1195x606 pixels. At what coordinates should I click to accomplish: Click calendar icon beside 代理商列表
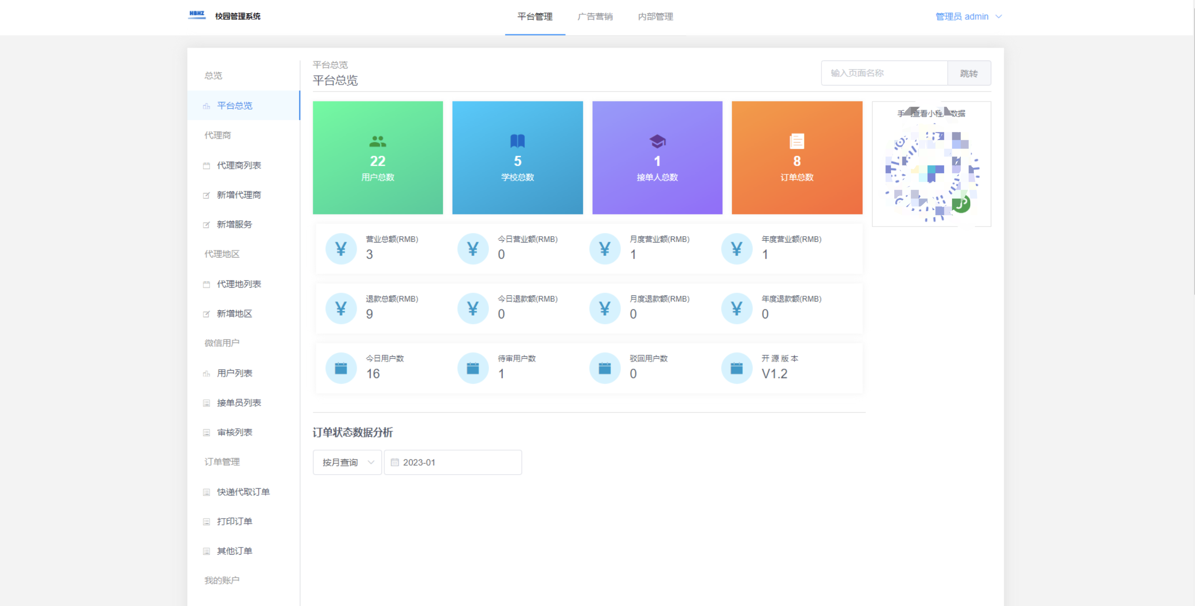(207, 165)
